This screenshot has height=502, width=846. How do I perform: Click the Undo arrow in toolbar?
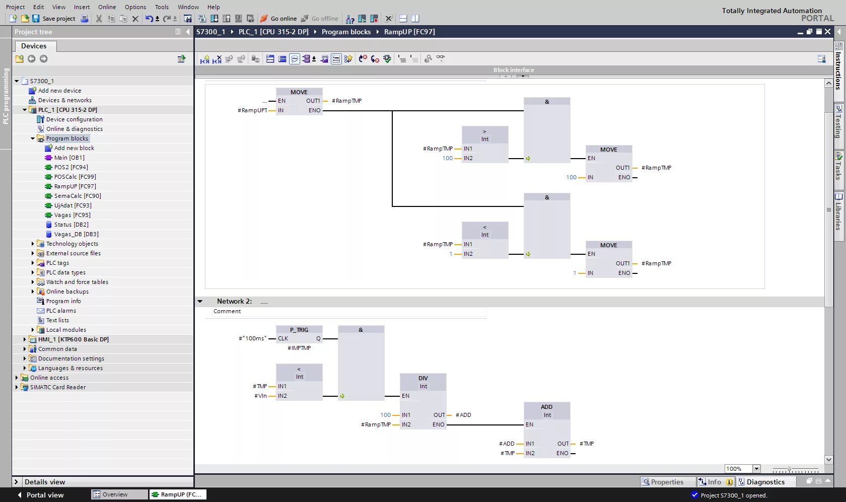click(149, 19)
